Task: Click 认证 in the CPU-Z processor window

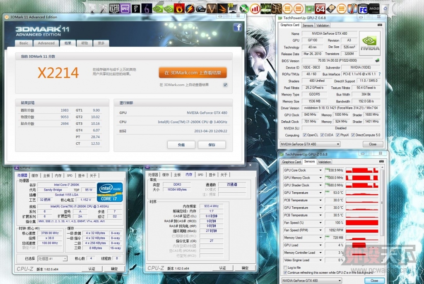Action: [92, 269]
